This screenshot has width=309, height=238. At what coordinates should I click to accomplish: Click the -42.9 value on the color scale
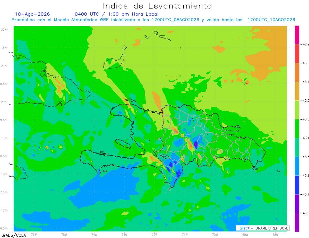point(305,44)
